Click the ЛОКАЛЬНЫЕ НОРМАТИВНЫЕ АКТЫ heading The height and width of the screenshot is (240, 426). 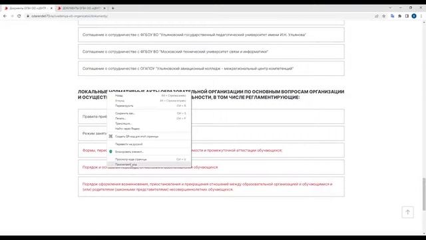pos(211,95)
